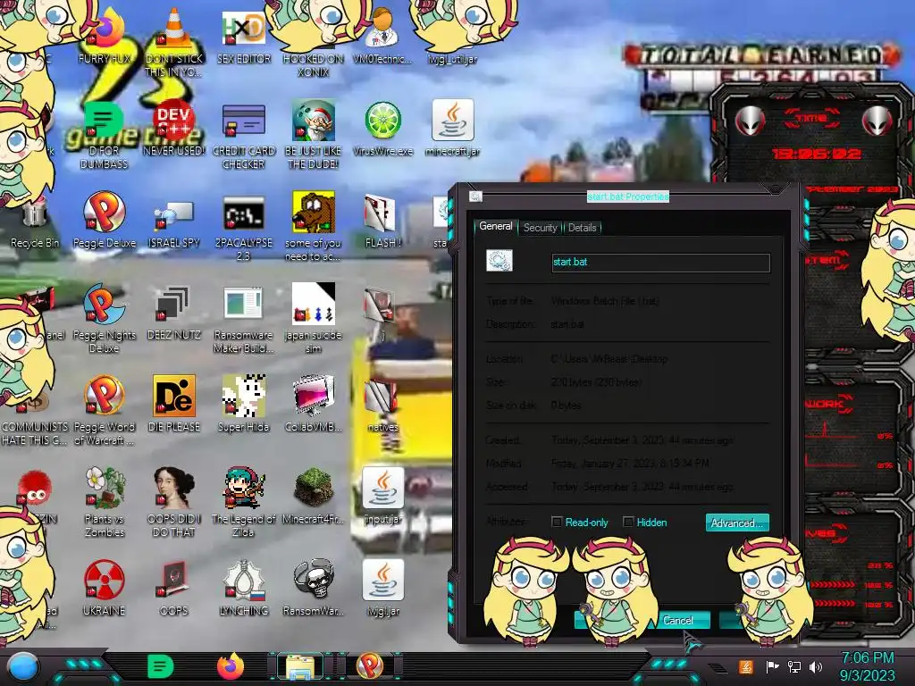The image size is (915, 686).
Task: Open the taskbar clock showing 7:06 PM
Action: coord(867,666)
